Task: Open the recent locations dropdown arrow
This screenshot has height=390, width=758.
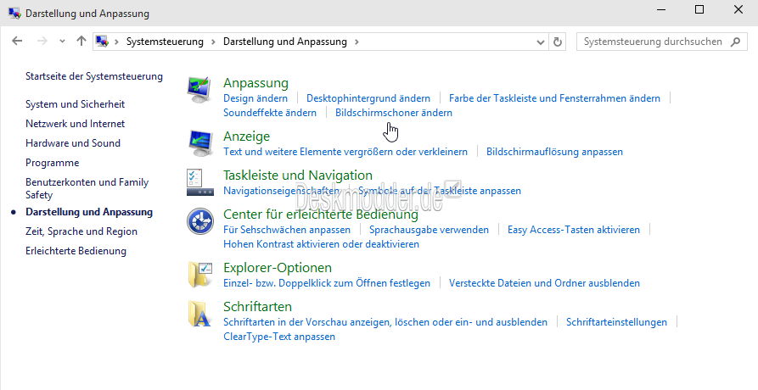Action: 62,42
